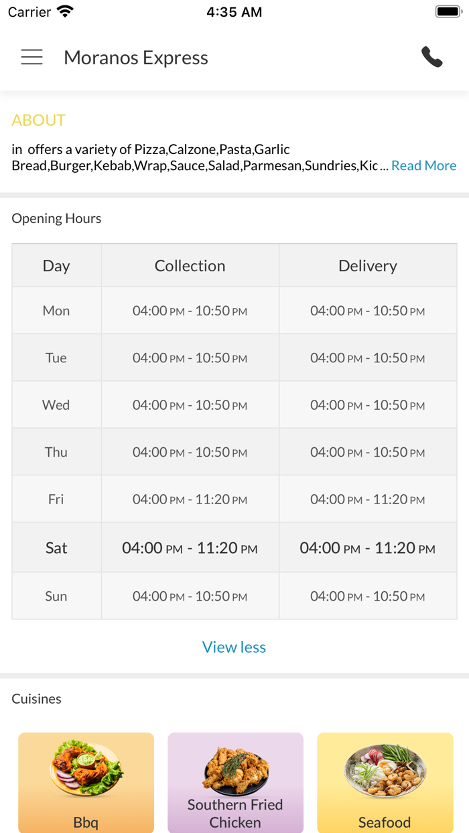469x833 pixels.
Task: Collapse opening hours with View less
Action: tap(234, 647)
